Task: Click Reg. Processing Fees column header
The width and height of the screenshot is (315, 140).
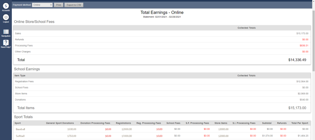Action: click(x=149, y=123)
